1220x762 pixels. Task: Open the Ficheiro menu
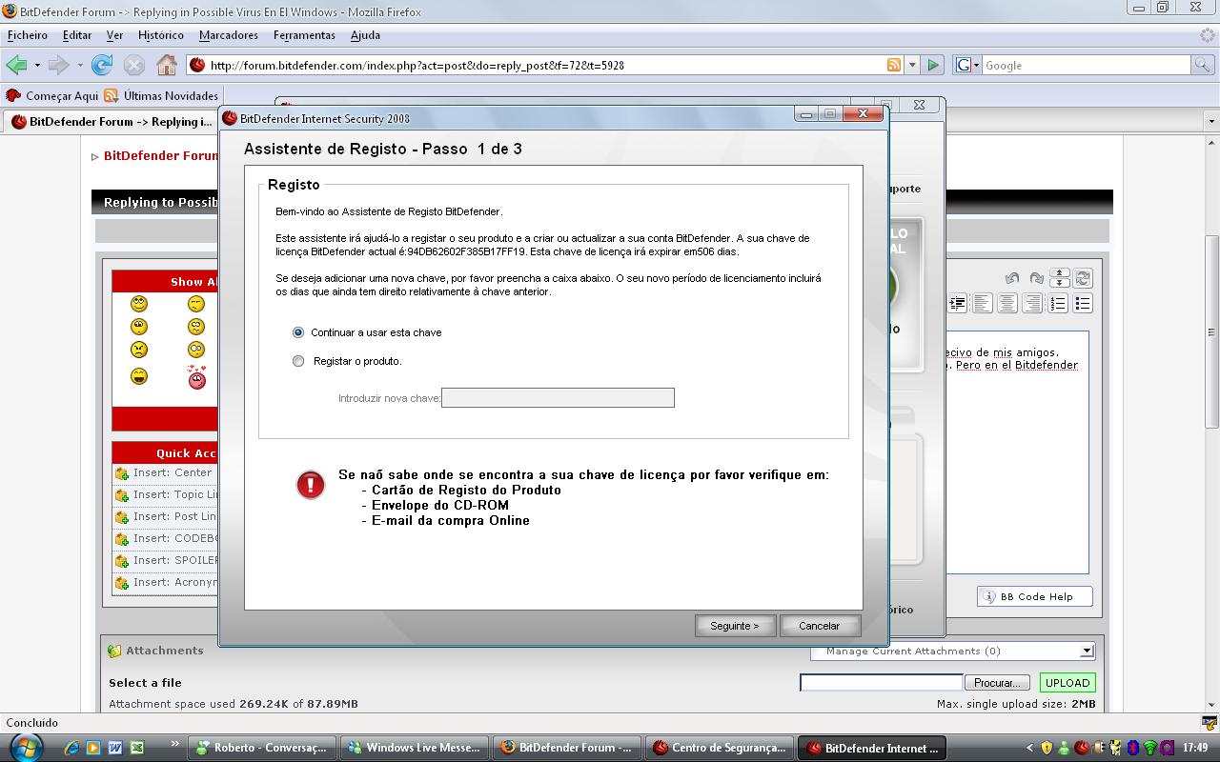[28, 35]
